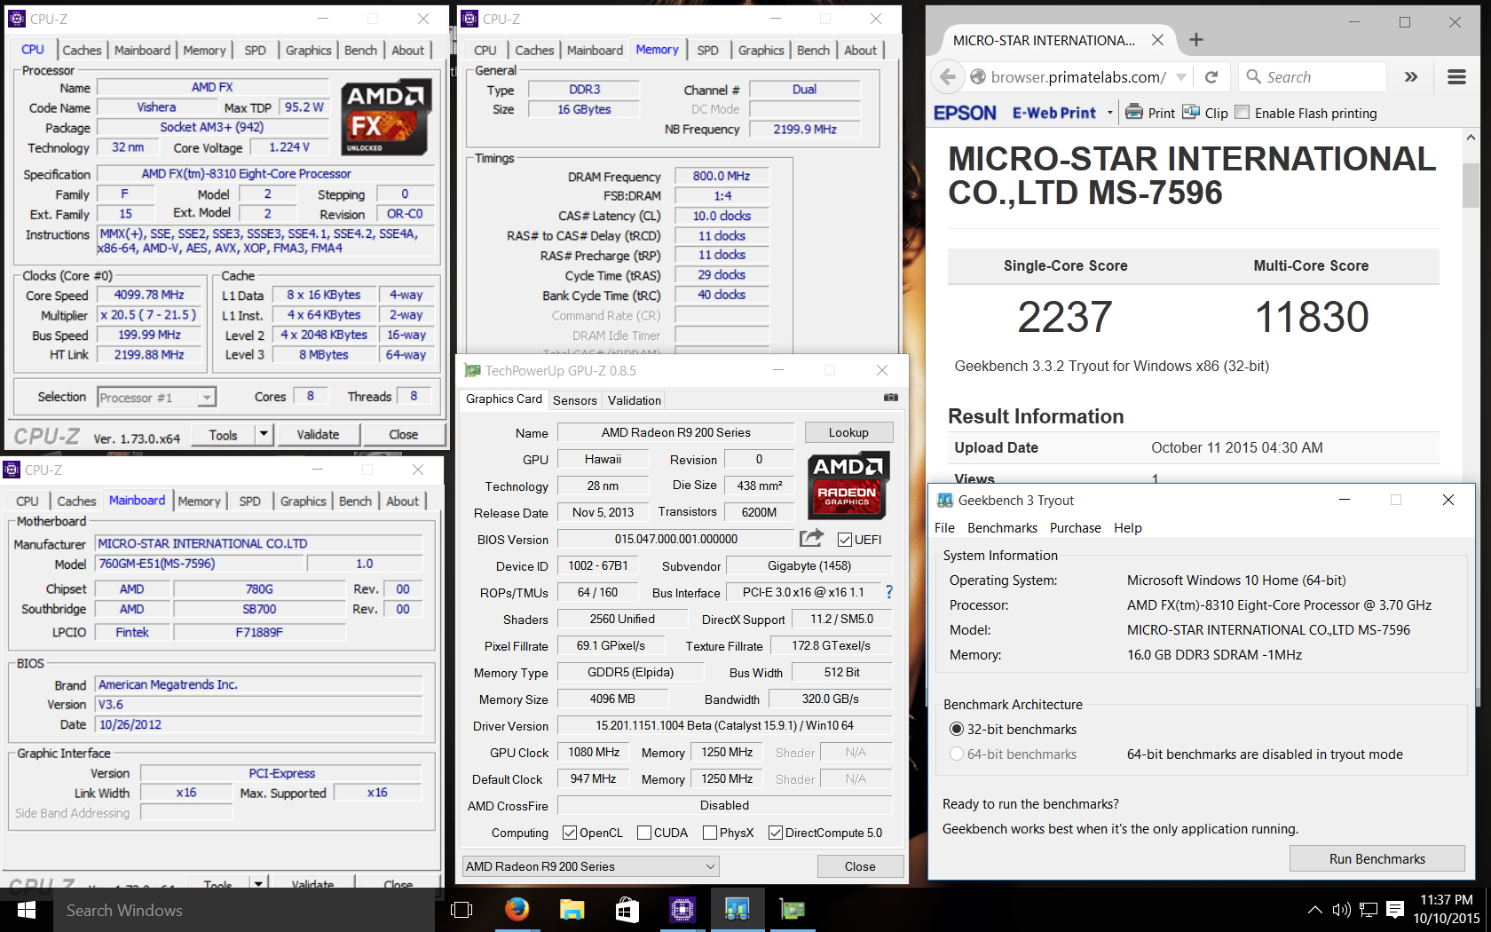The width and height of the screenshot is (1491, 932).
Task: Click the Run Benchmarks button
Action: click(1377, 858)
